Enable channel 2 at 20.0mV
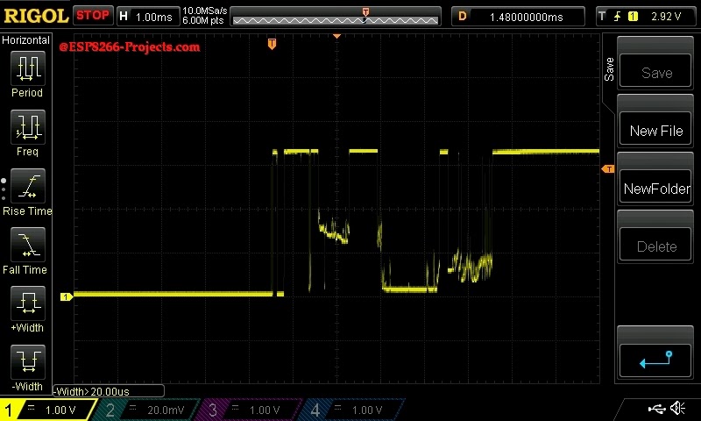701x421 pixels. [x=147, y=410]
